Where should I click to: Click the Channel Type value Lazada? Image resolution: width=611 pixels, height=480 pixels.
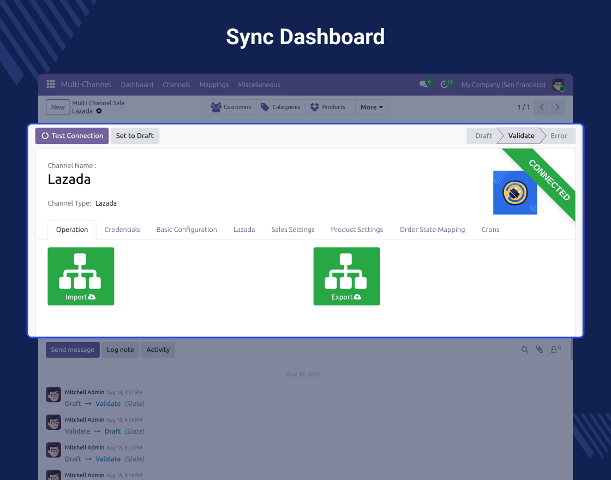[106, 203]
